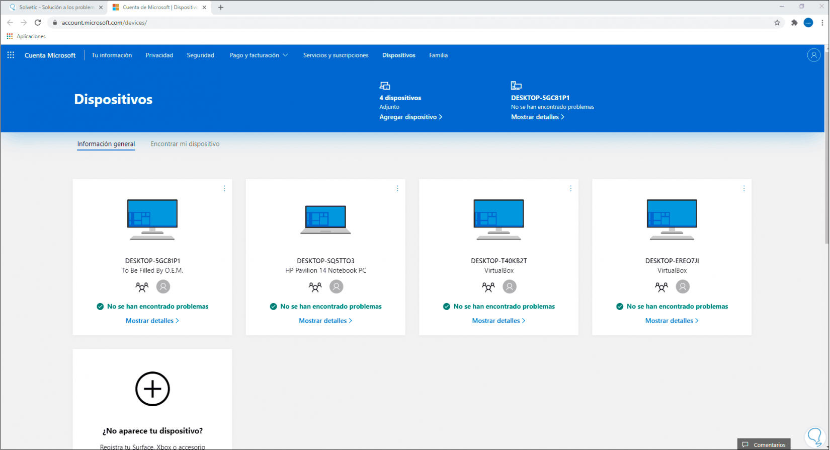Open the three-dot menu on DESKTOP-EREO7JI card
This screenshot has height=450, width=830.
point(744,188)
